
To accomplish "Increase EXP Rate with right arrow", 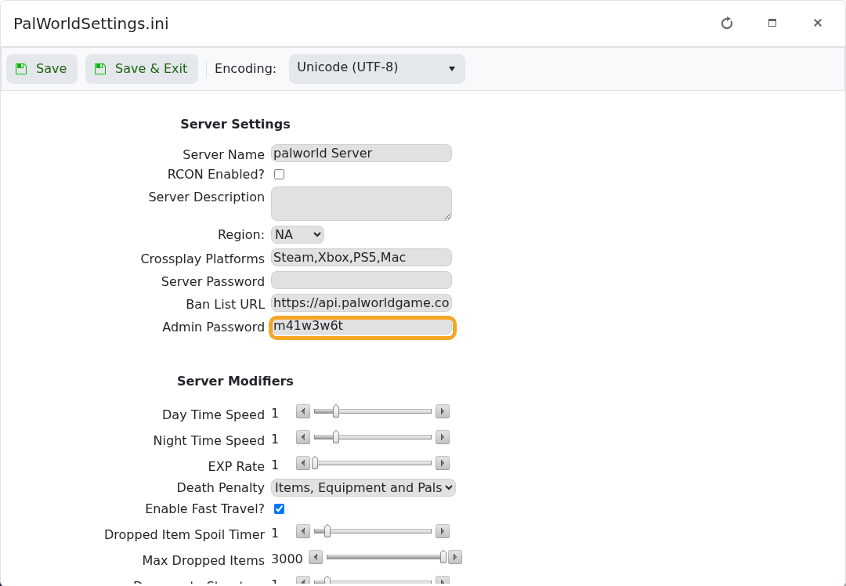I will tap(443, 464).
